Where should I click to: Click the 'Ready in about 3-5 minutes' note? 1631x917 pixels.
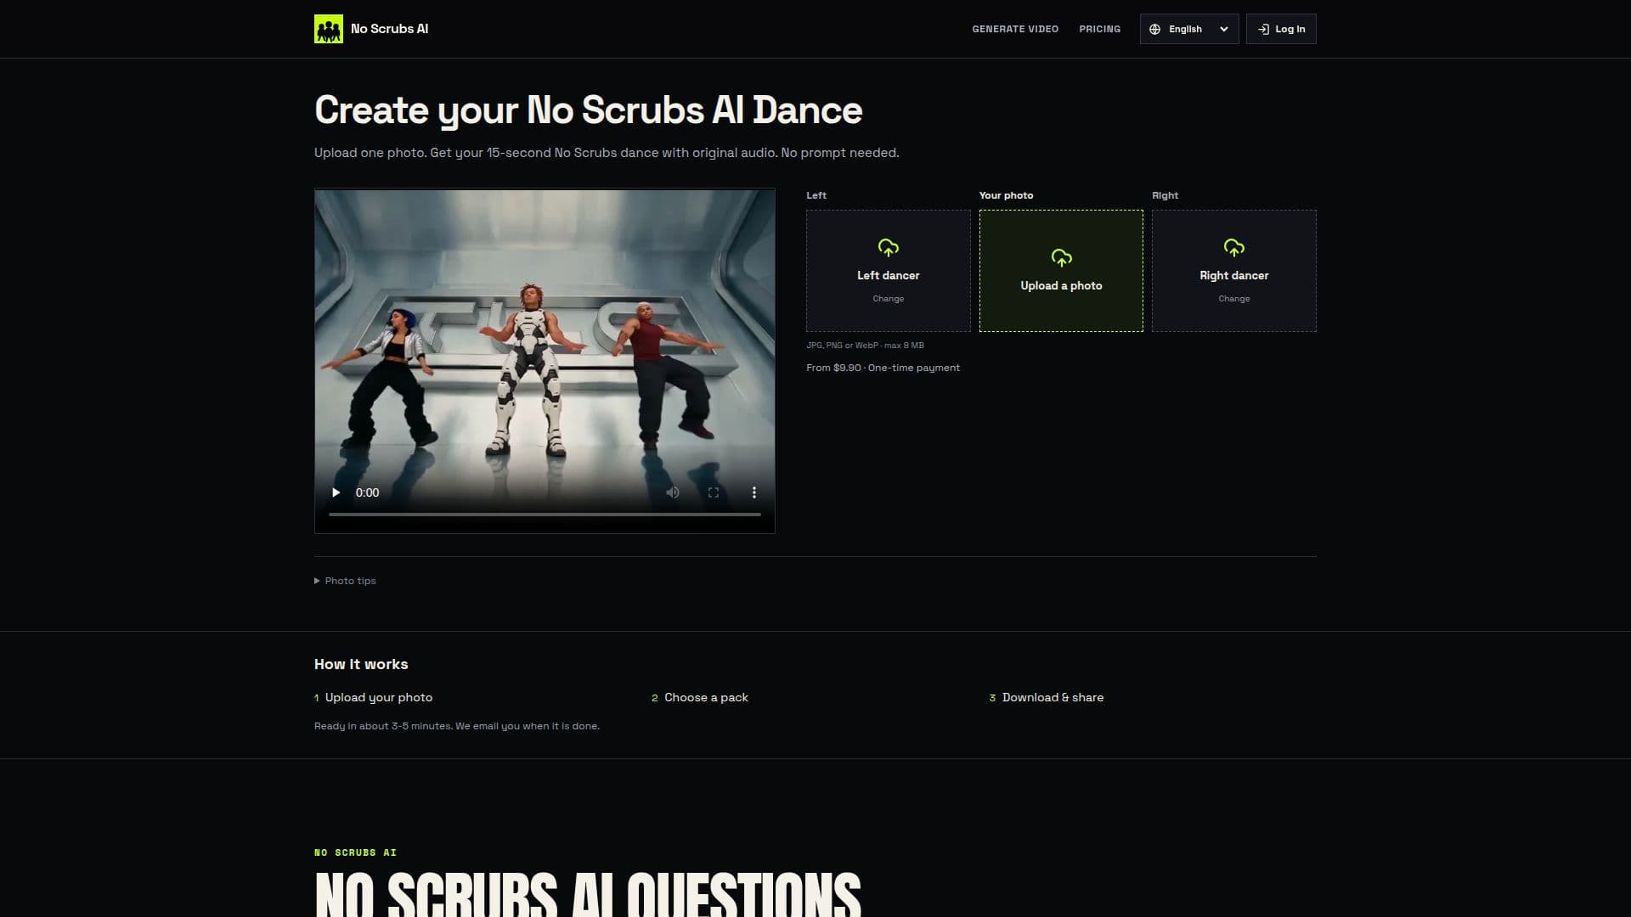point(457,726)
